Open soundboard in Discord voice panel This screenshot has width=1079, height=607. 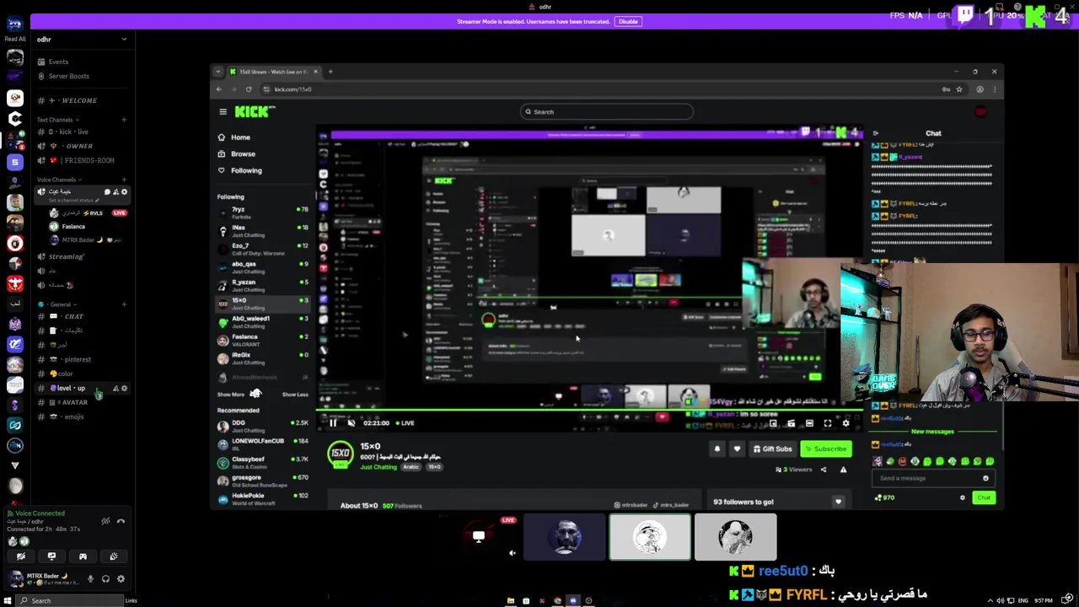tap(114, 556)
